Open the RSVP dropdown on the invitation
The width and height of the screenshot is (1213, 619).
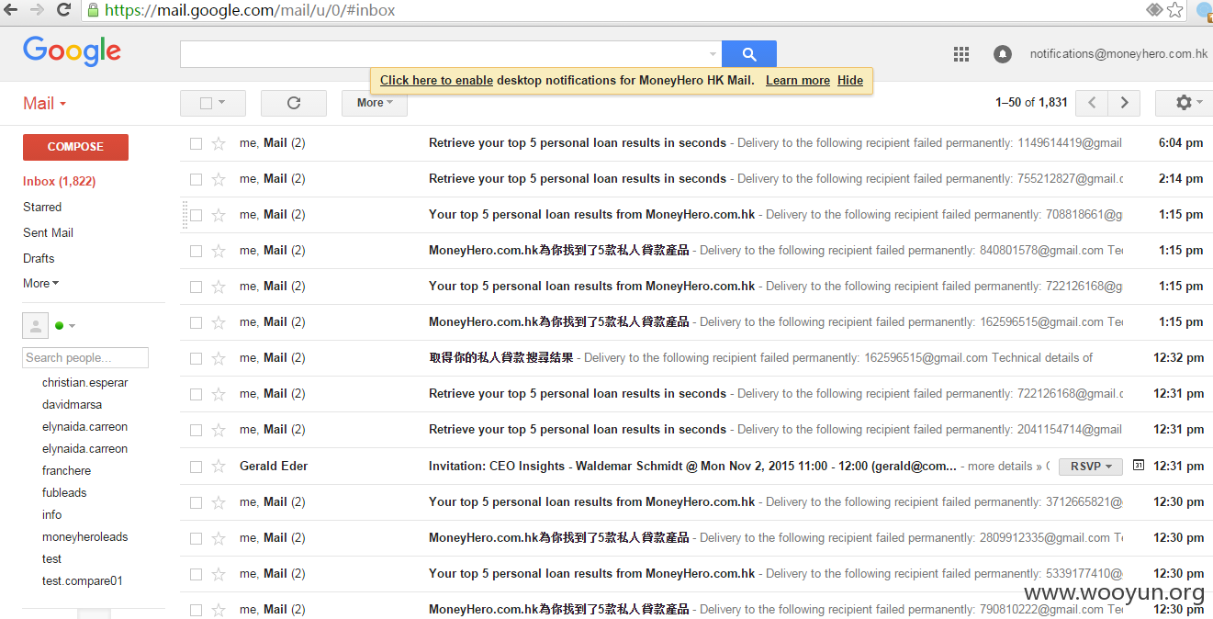(x=1091, y=467)
